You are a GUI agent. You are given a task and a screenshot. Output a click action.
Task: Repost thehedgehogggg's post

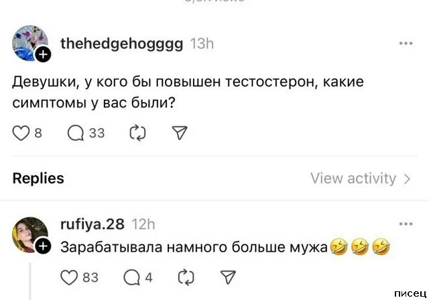[137, 133]
